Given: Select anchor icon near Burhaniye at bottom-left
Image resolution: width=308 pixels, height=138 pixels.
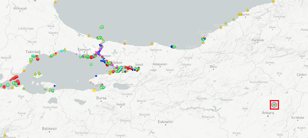Looking at the screenshot, I should (5, 135).
